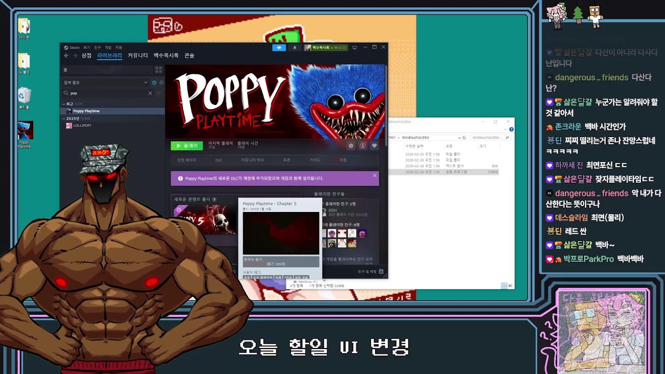Toggle the library grid view icon
This screenshot has width=665, height=374.
point(158,70)
